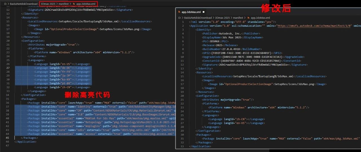Click the en-US Language line in the left editor
This screenshot has height=152, width=361.
click(x=62, y=64)
